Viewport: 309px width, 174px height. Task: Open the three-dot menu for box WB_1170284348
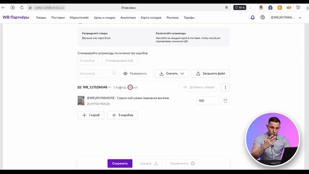coord(225,87)
